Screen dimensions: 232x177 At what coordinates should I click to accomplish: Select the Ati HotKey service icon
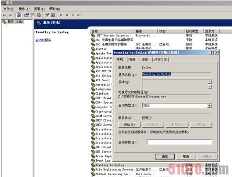tap(93, 76)
